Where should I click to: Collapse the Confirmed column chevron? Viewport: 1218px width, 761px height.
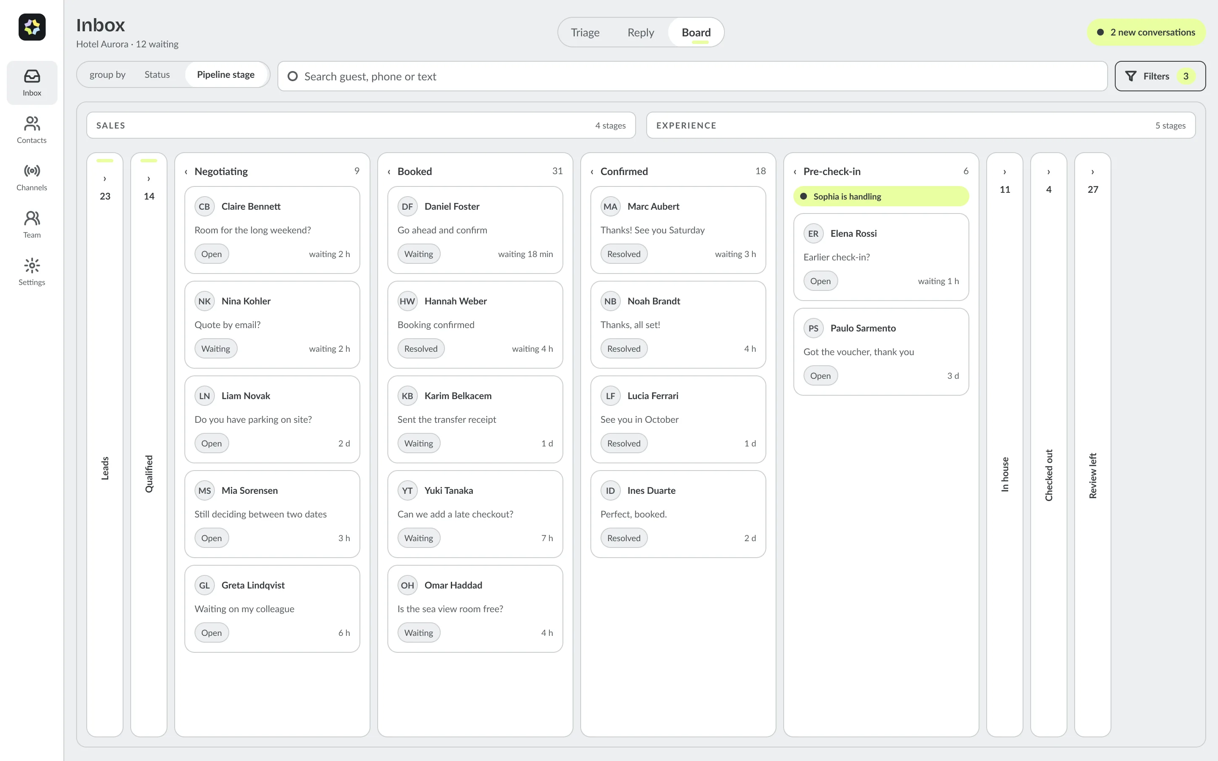pos(592,172)
